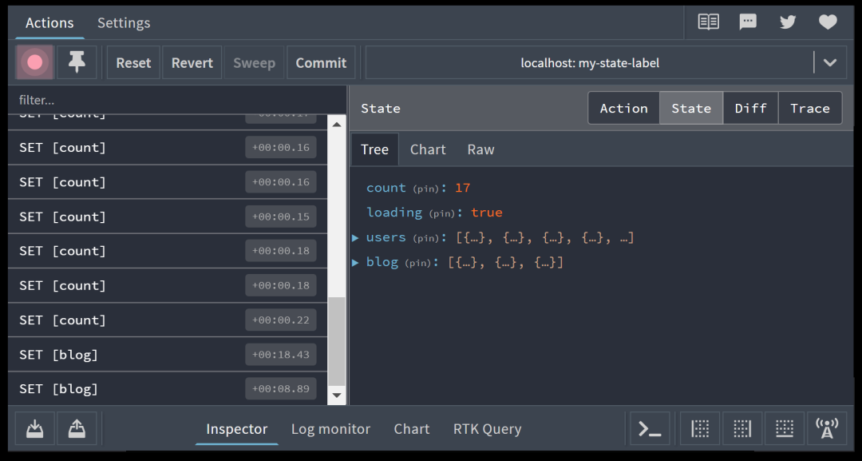Click the export state upload icon

(77, 428)
